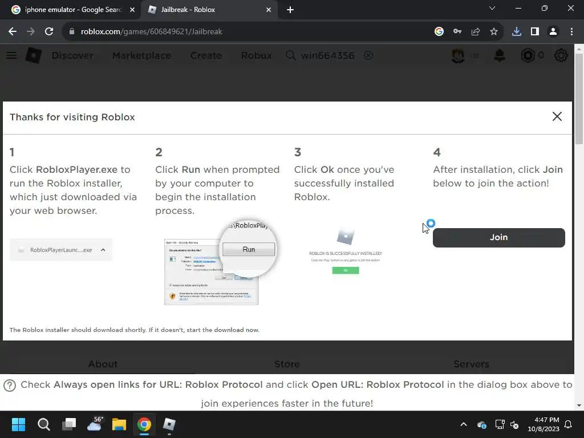Clear the Roblox search text

click(x=368, y=55)
